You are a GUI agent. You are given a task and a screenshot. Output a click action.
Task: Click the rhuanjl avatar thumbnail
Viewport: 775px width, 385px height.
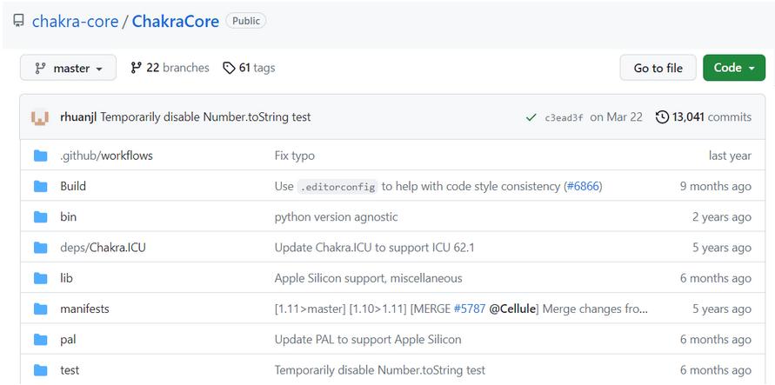pos(40,117)
